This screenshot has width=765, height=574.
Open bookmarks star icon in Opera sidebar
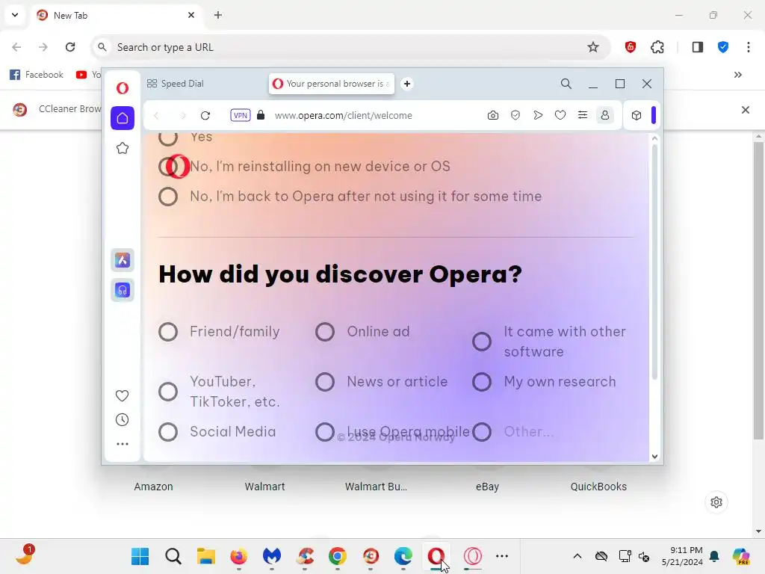[x=123, y=148]
